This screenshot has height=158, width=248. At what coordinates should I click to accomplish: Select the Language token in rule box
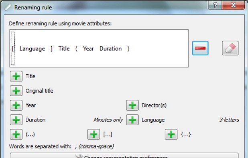coord(32,49)
